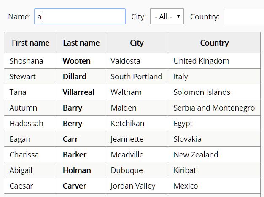The width and height of the screenshot is (264, 197).
Task: Click the Villarreal last name cell
Action: click(81, 92)
